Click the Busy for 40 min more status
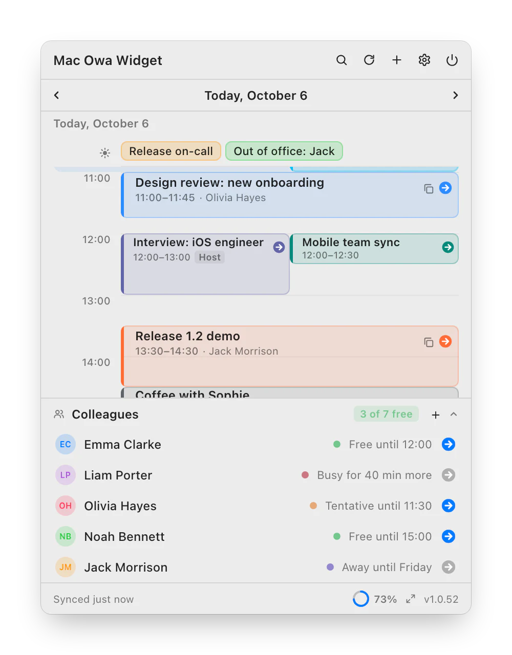This screenshot has width=512, height=655. (x=374, y=475)
